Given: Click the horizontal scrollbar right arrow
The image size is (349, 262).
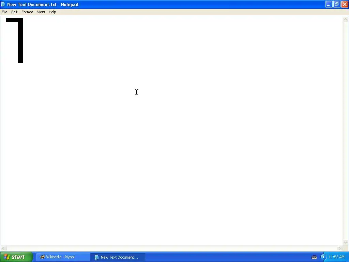Looking at the screenshot, I should [x=339, y=248].
